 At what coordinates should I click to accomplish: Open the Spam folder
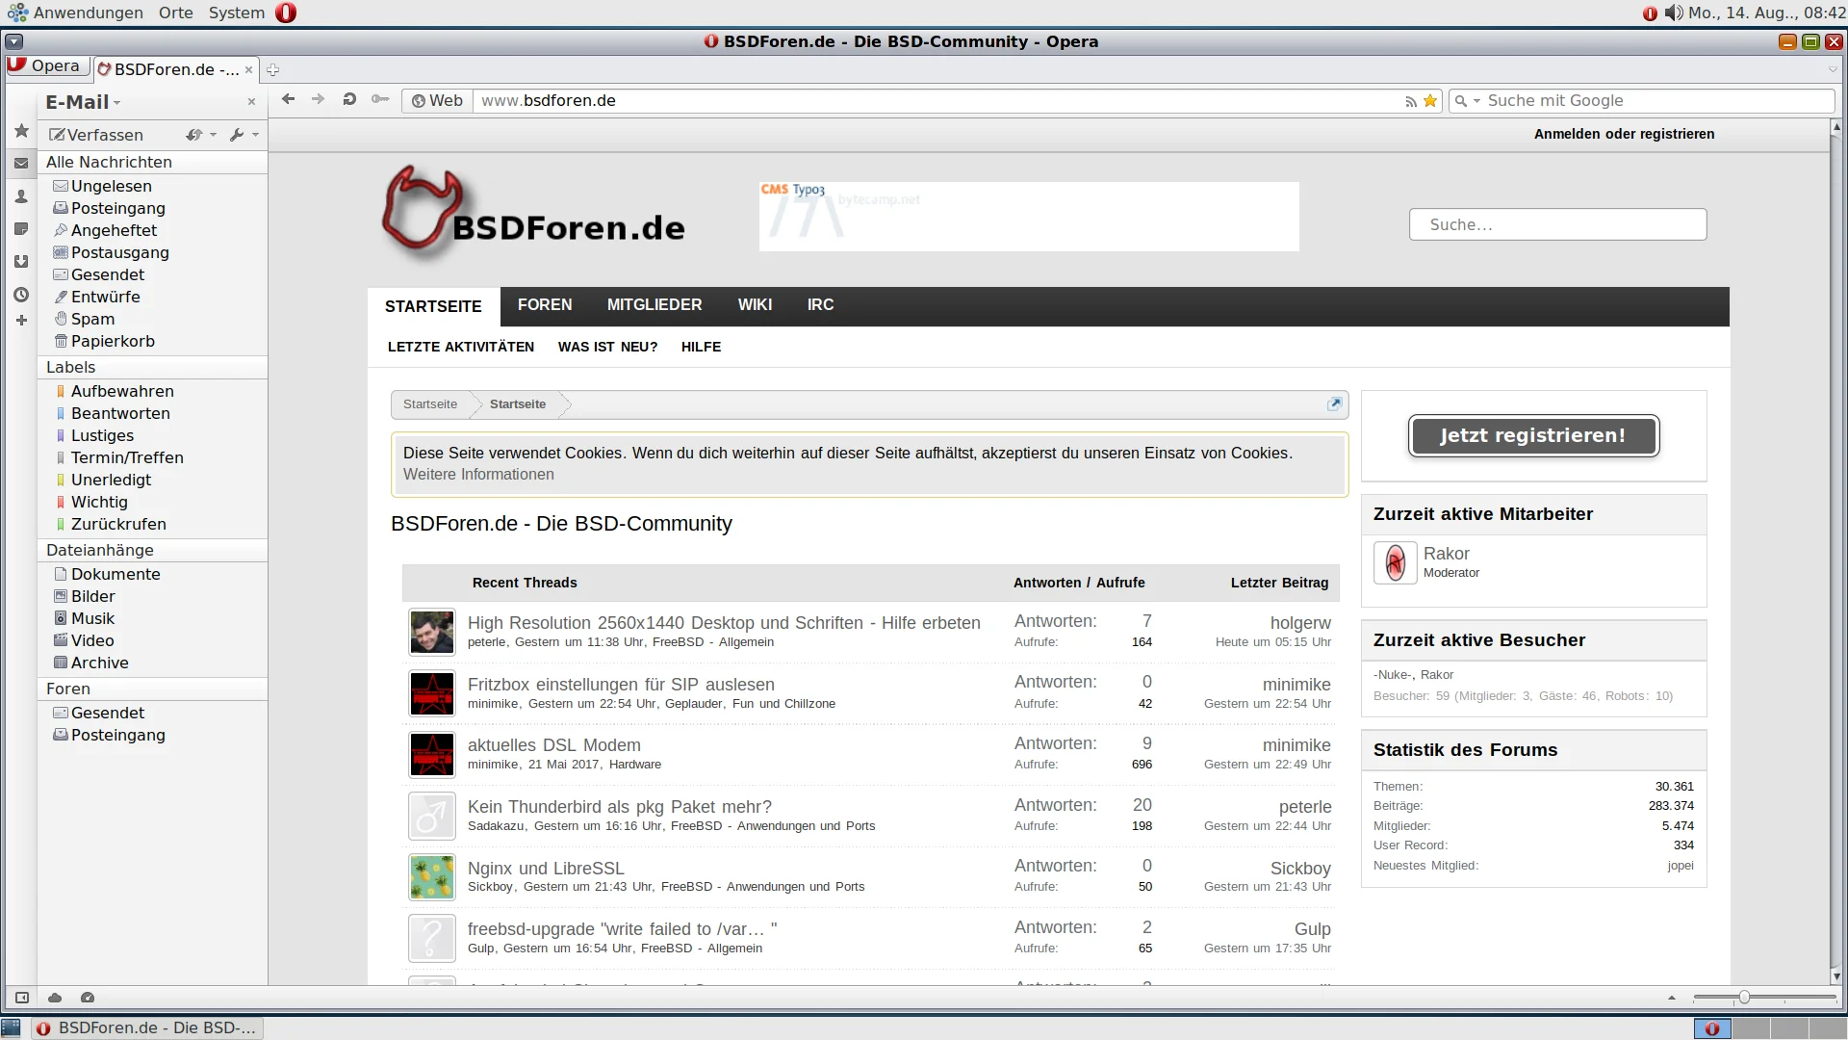[x=92, y=319]
